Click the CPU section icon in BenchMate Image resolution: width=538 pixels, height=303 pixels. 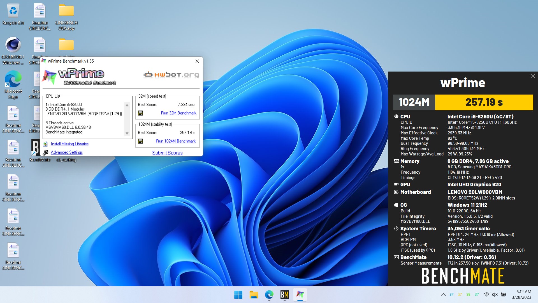coord(396,116)
